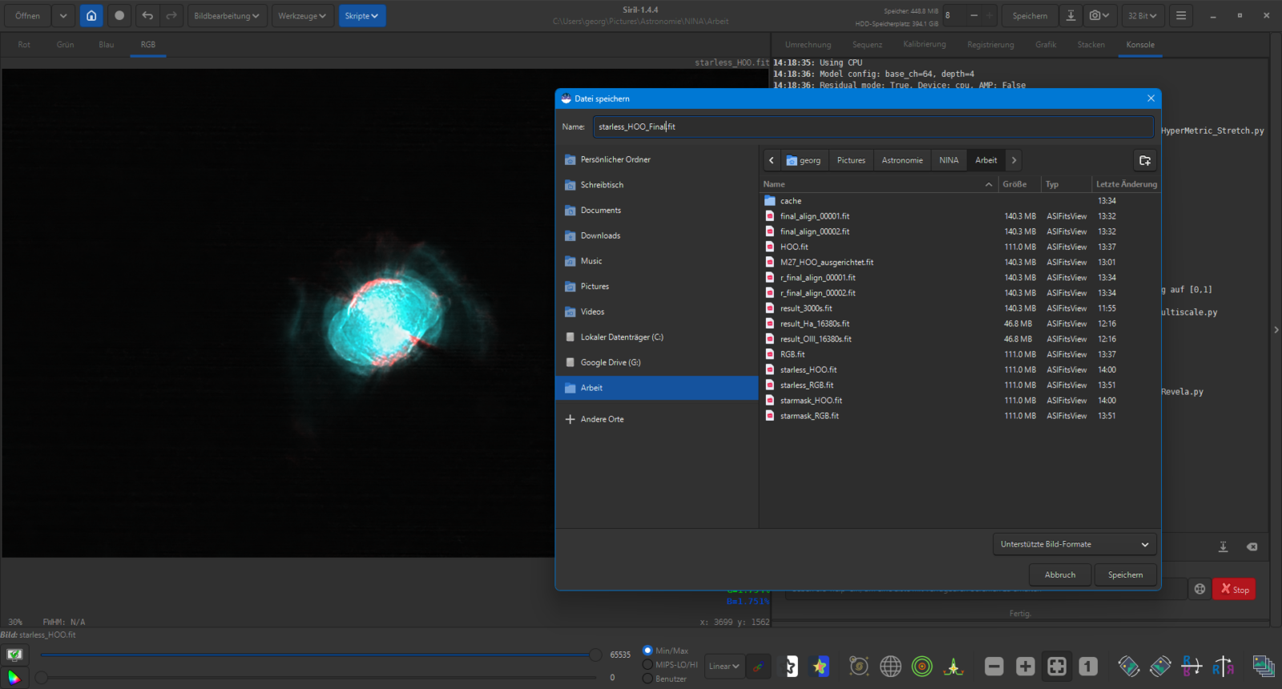Click the console export download icon
1282x689 pixels.
click(x=1224, y=546)
